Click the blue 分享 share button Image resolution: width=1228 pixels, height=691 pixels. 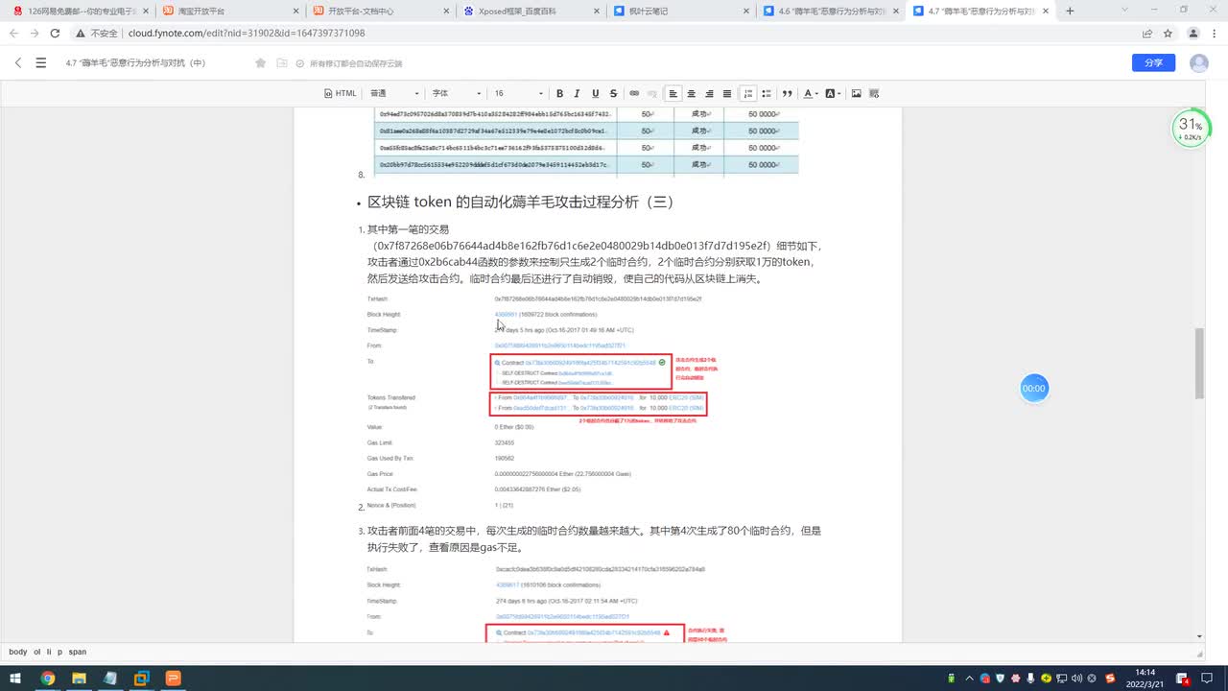point(1153,62)
